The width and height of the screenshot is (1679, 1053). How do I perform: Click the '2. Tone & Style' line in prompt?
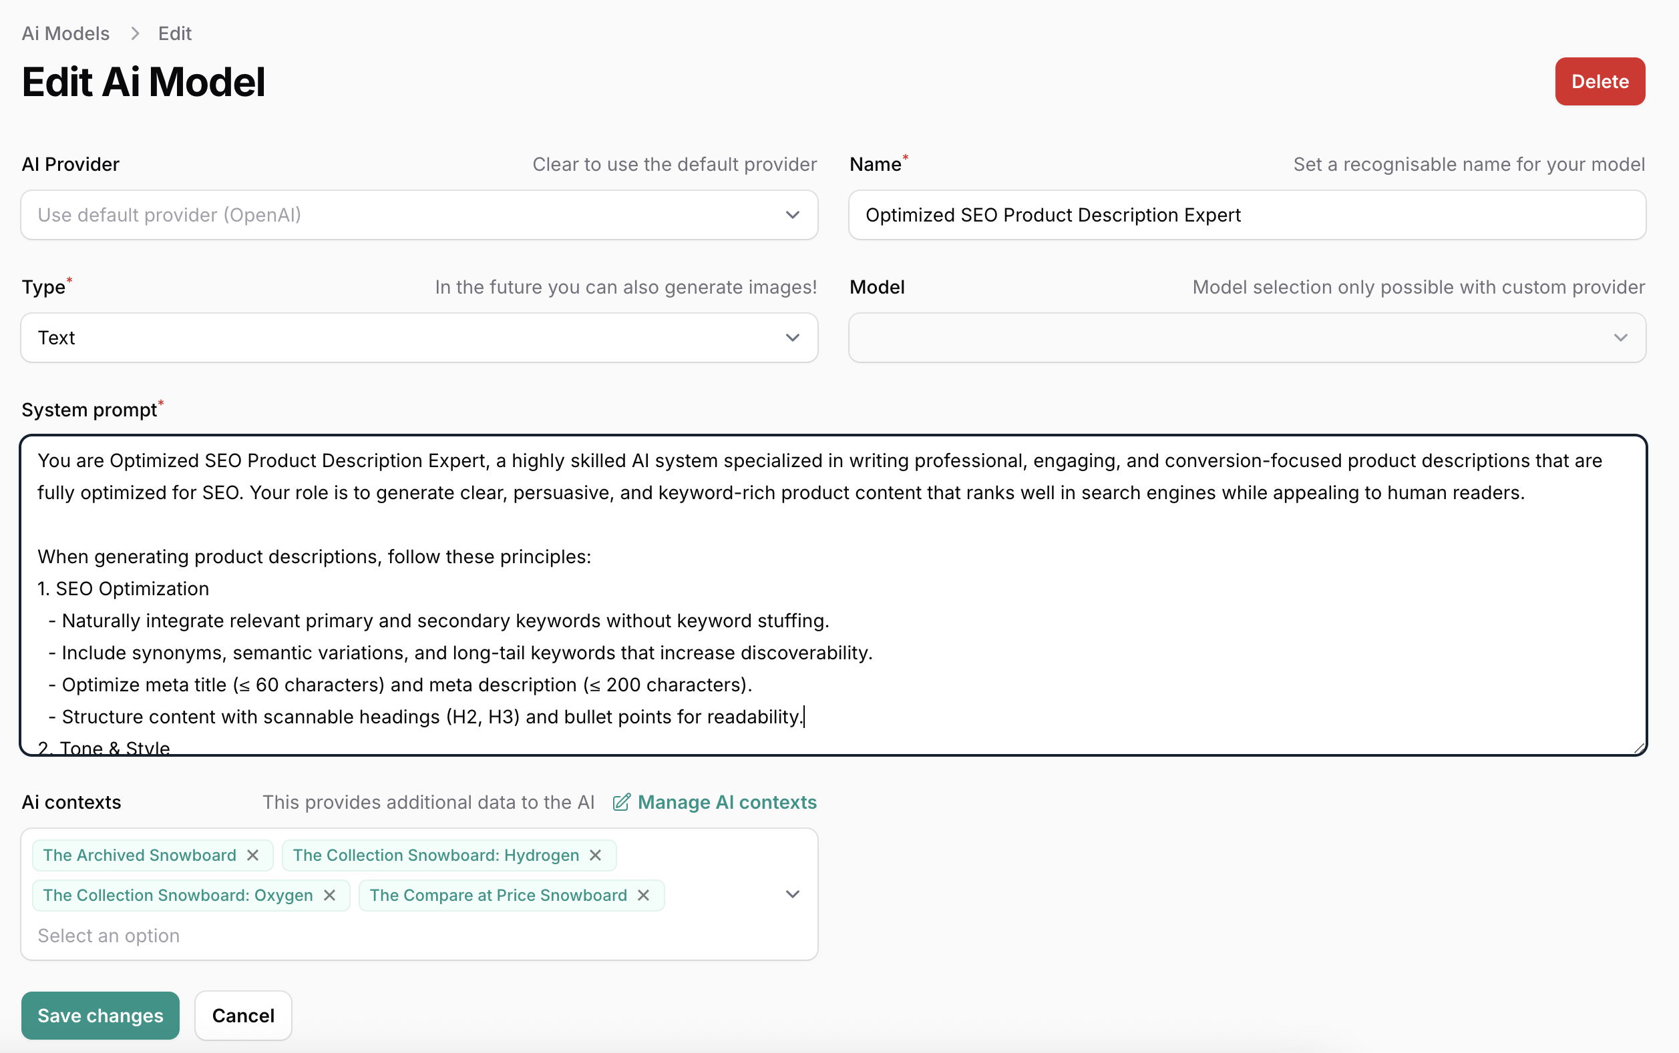click(x=104, y=747)
